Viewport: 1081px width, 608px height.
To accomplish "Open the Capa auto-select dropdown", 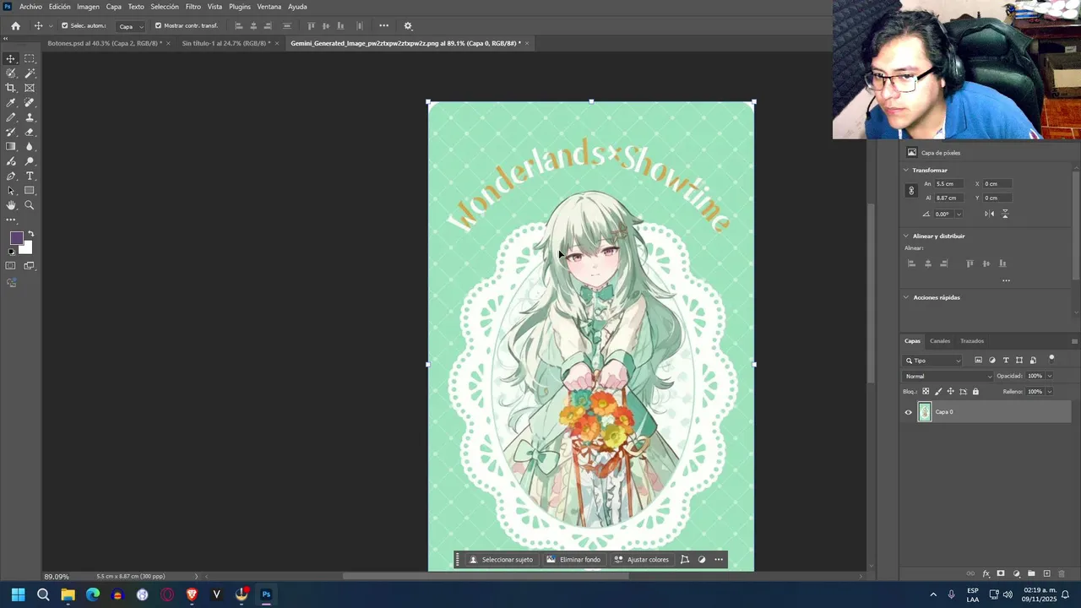I will tap(129, 26).
